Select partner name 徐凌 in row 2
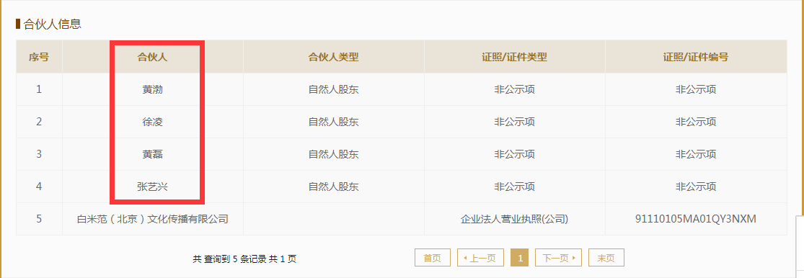This screenshot has width=804, height=278. [153, 122]
